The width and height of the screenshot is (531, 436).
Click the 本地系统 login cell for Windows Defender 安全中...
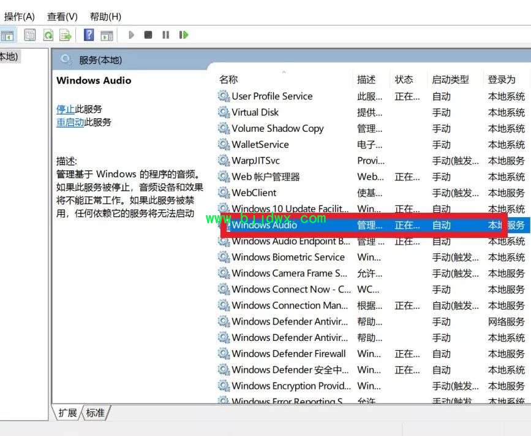point(507,370)
